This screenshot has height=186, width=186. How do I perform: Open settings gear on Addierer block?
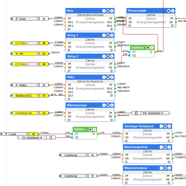tap(148, 48)
